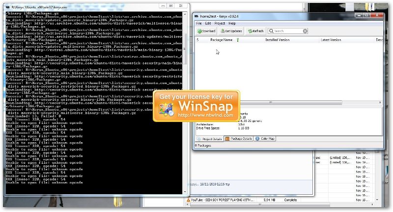Minimize the Keryx window

[359, 15]
